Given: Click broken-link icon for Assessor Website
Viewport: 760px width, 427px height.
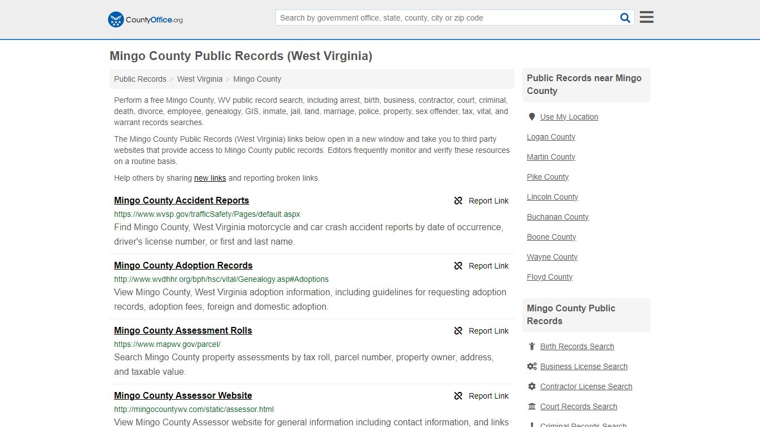Looking at the screenshot, I should click(458, 396).
